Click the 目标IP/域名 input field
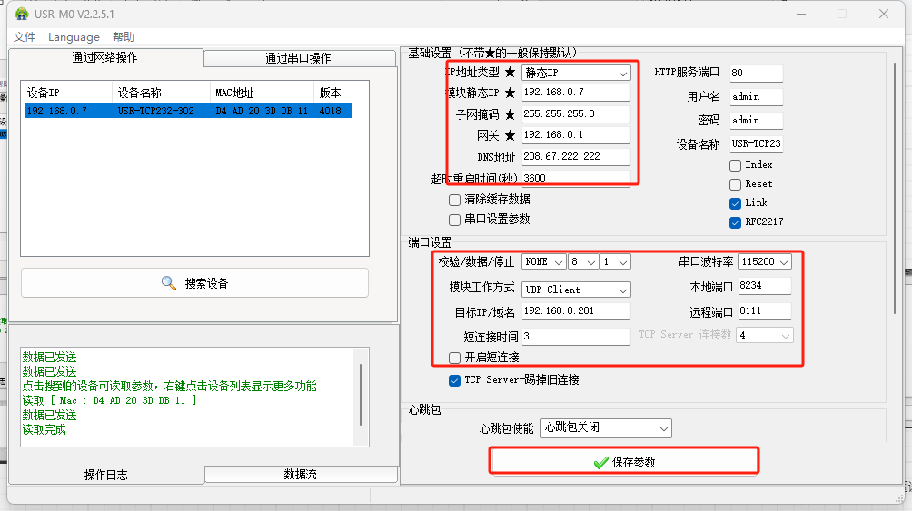 tap(576, 311)
